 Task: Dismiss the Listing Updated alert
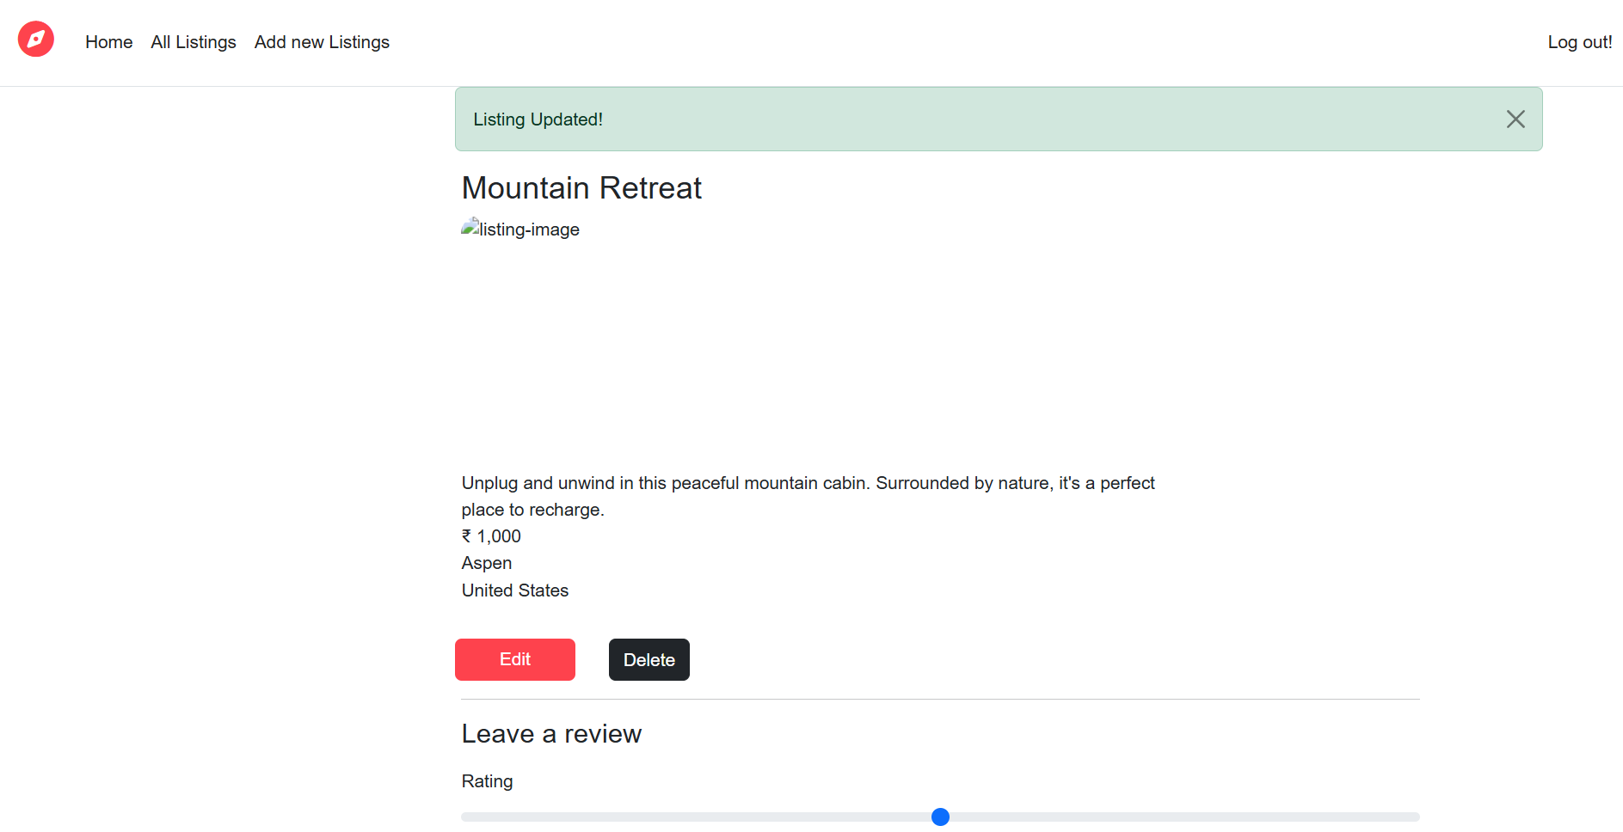coord(1515,119)
